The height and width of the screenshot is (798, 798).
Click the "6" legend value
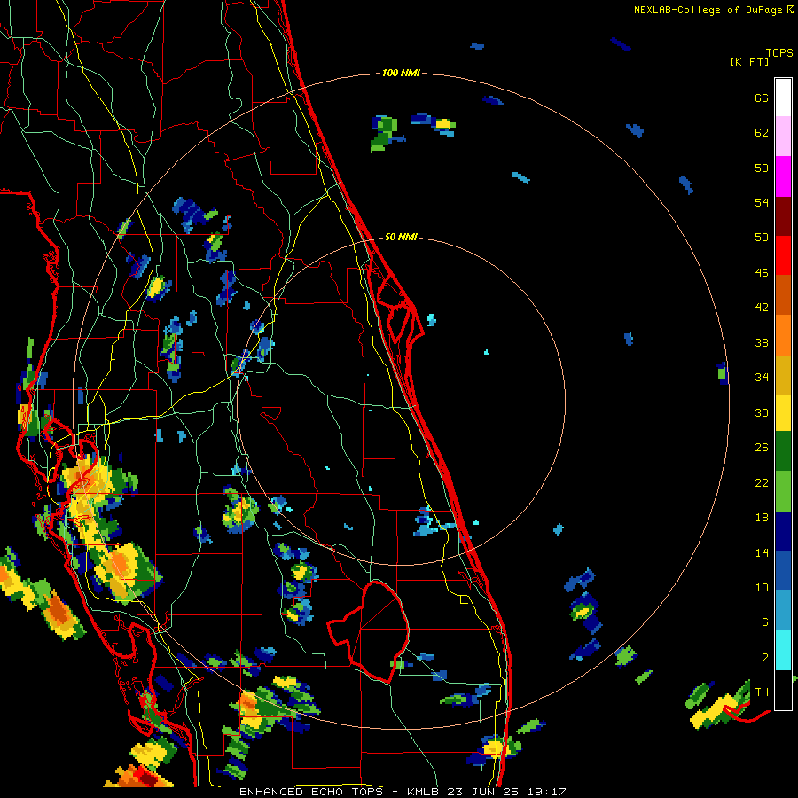765,622
